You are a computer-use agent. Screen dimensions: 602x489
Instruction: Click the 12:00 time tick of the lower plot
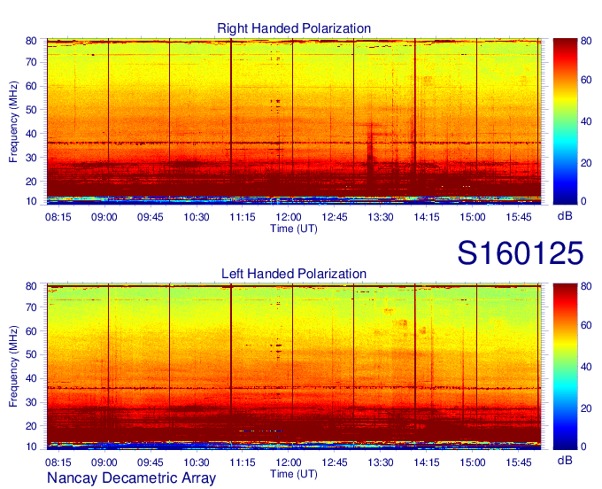[x=289, y=462]
